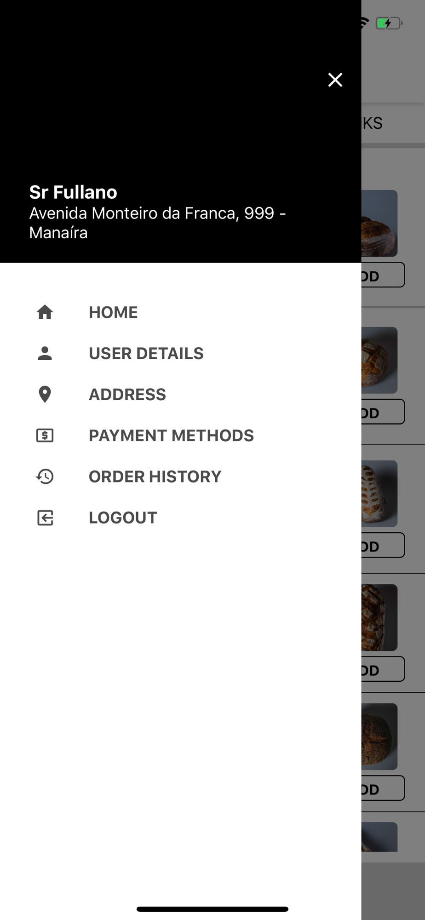
Task: Select LOGOUT menu entry
Action: click(x=123, y=517)
